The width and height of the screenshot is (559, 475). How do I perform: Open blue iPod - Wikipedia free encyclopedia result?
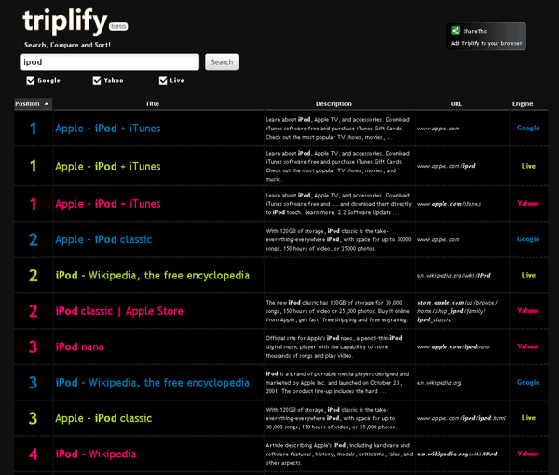pyautogui.click(x=153, y=383)
